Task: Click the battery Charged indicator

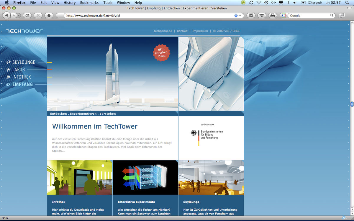Action: [311, 3]
